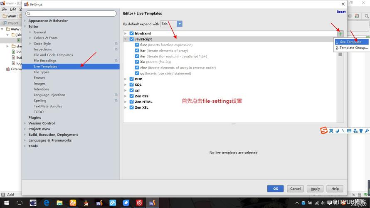Click per-project icon beside Language Injections
This screenshot has width=370, height=208.
point(116,95)
